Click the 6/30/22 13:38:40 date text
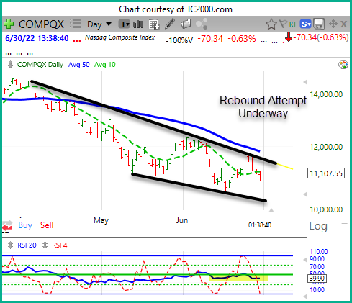Screen dimensions: 352x303 point(37,38)
